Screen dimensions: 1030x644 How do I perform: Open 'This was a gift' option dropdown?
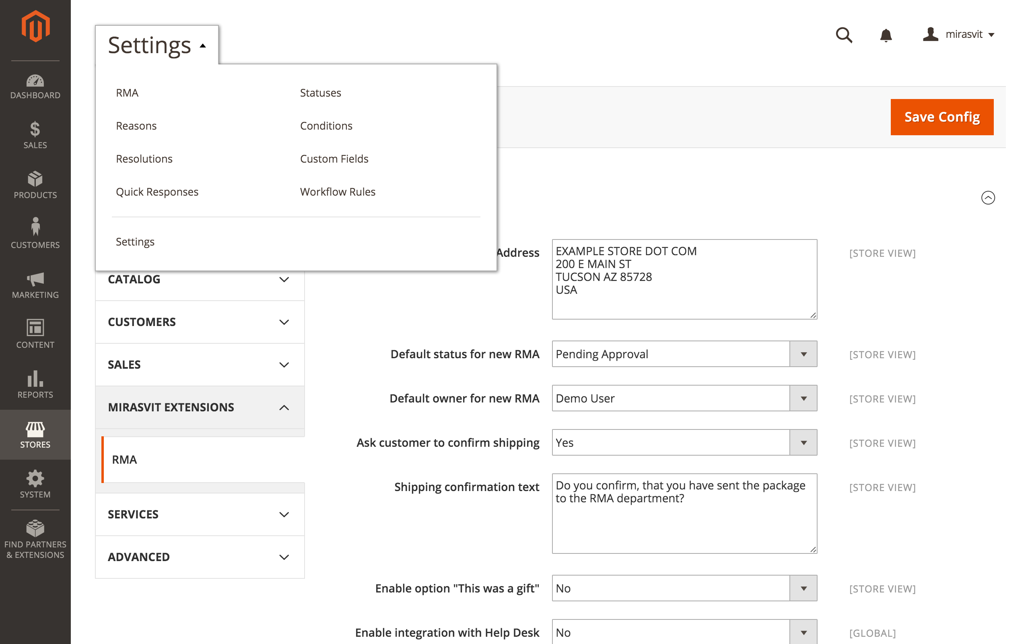point(684,588)
